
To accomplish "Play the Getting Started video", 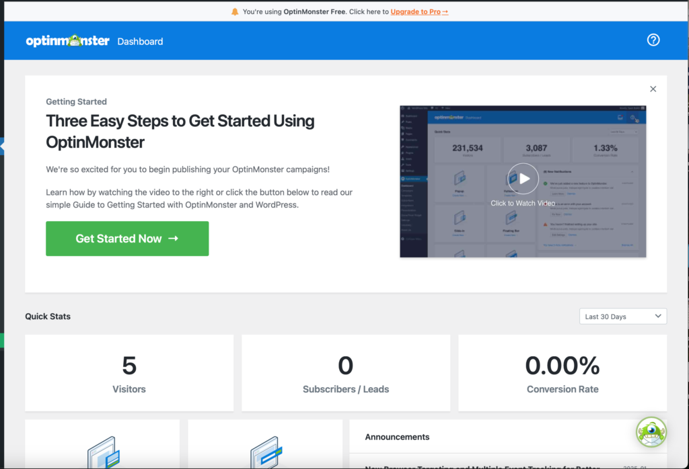I will [523, 178].
